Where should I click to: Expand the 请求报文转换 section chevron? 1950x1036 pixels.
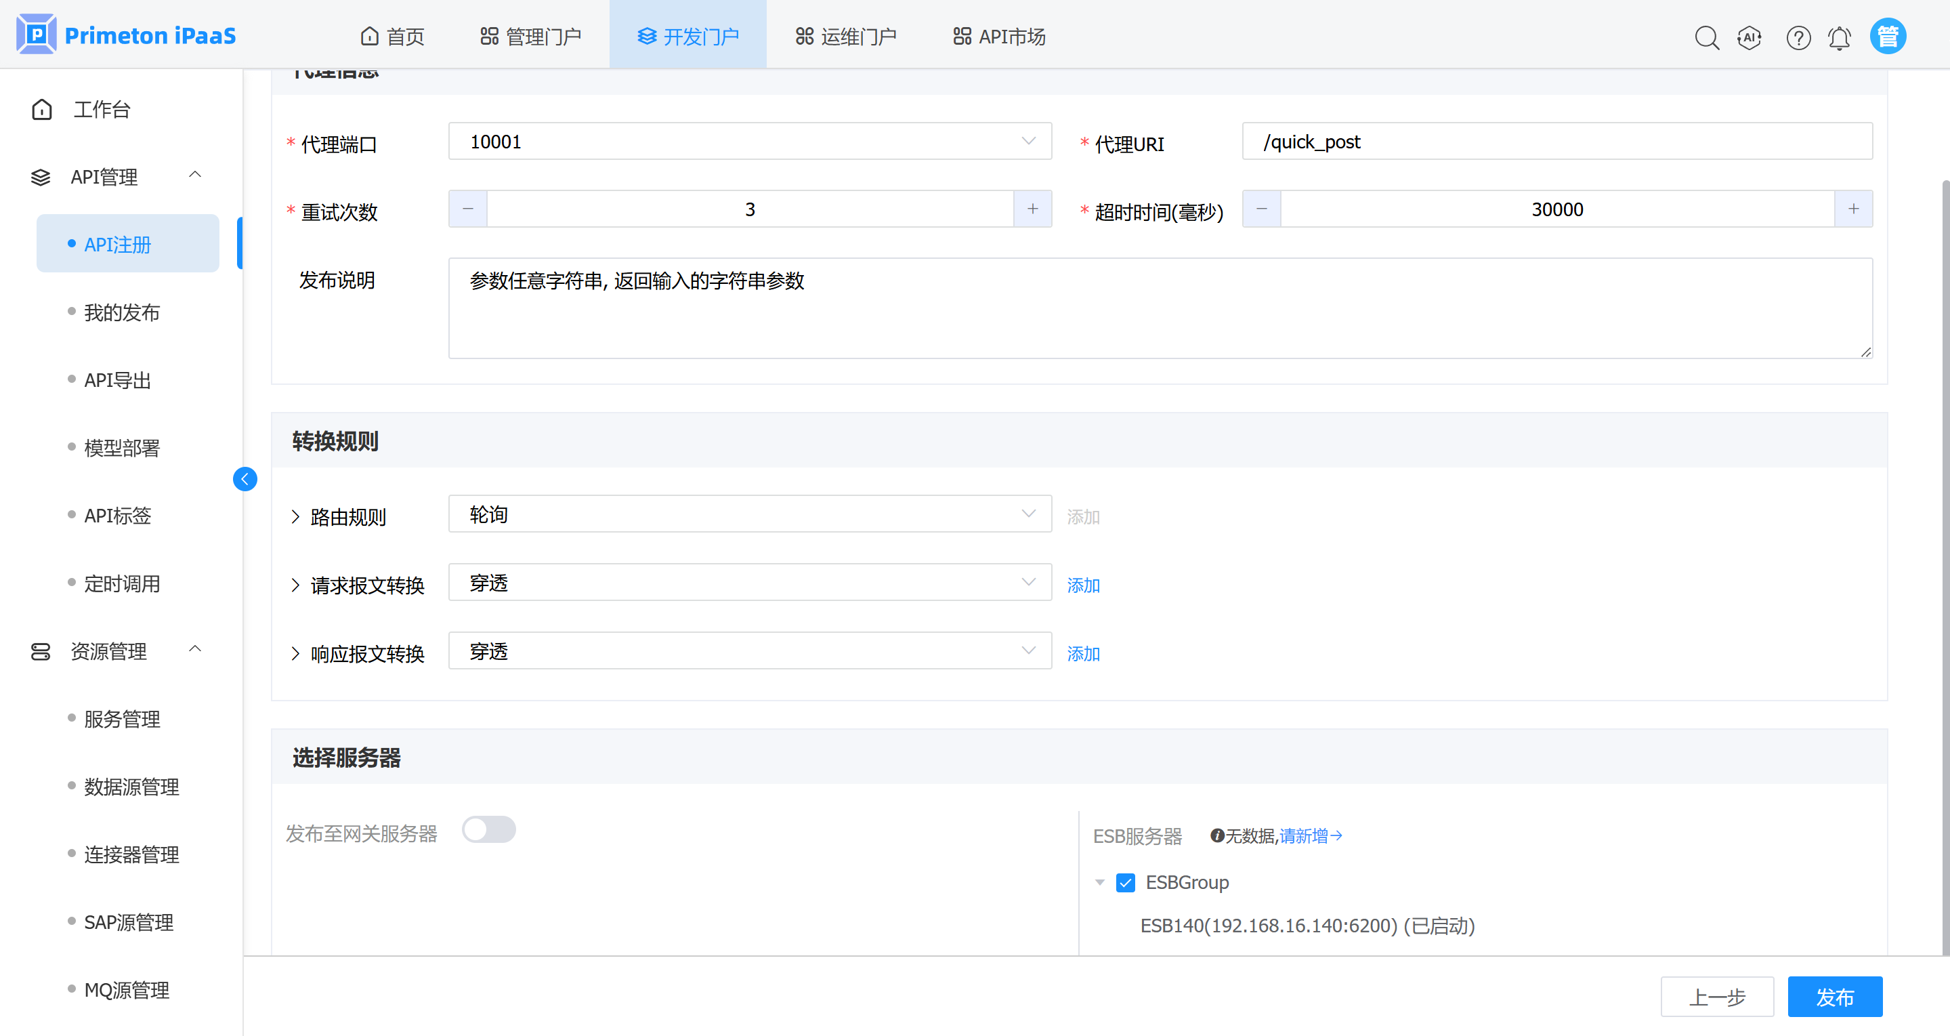[x=295, y=585]
